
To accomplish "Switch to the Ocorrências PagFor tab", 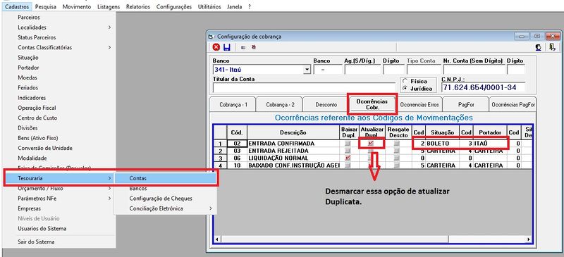I will (x=513, y=105).
